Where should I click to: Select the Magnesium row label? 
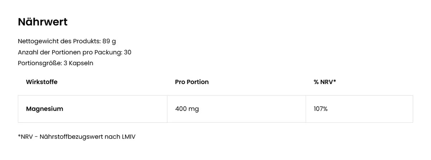tap(45, 109)
